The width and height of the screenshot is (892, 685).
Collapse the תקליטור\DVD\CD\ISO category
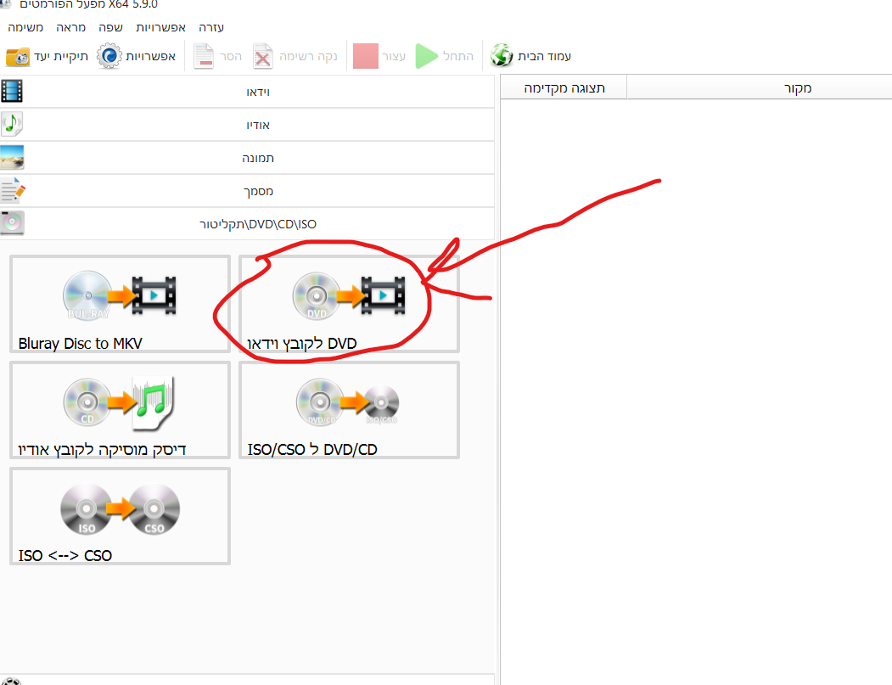pyautogui.click(x=247, y=223)
